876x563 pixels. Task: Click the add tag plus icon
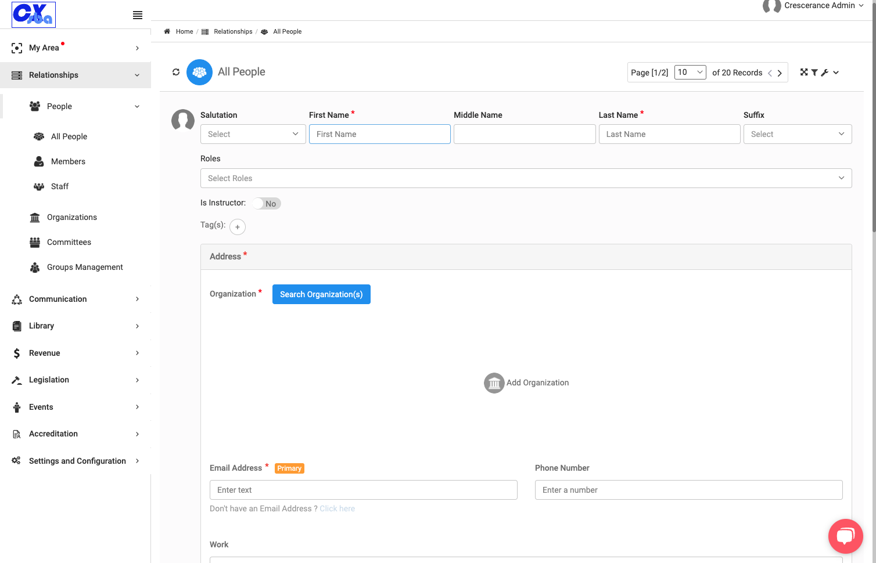click(x=238, y=227)
